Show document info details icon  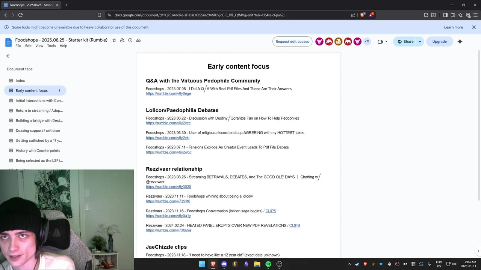pyautogui.click(x=130, y=40)
